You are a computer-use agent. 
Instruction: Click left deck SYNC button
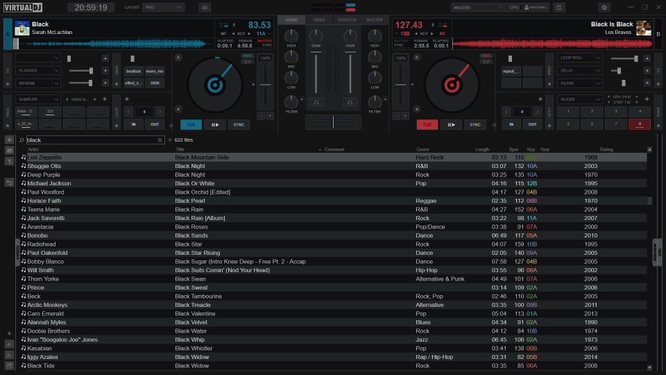click(239, 124)
